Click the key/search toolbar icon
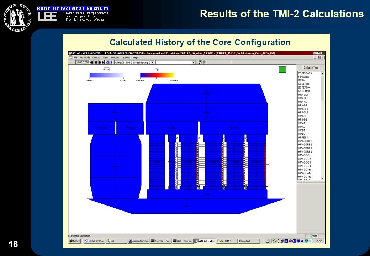This screenshot has width=370, height=256. (x=200, y=62)
